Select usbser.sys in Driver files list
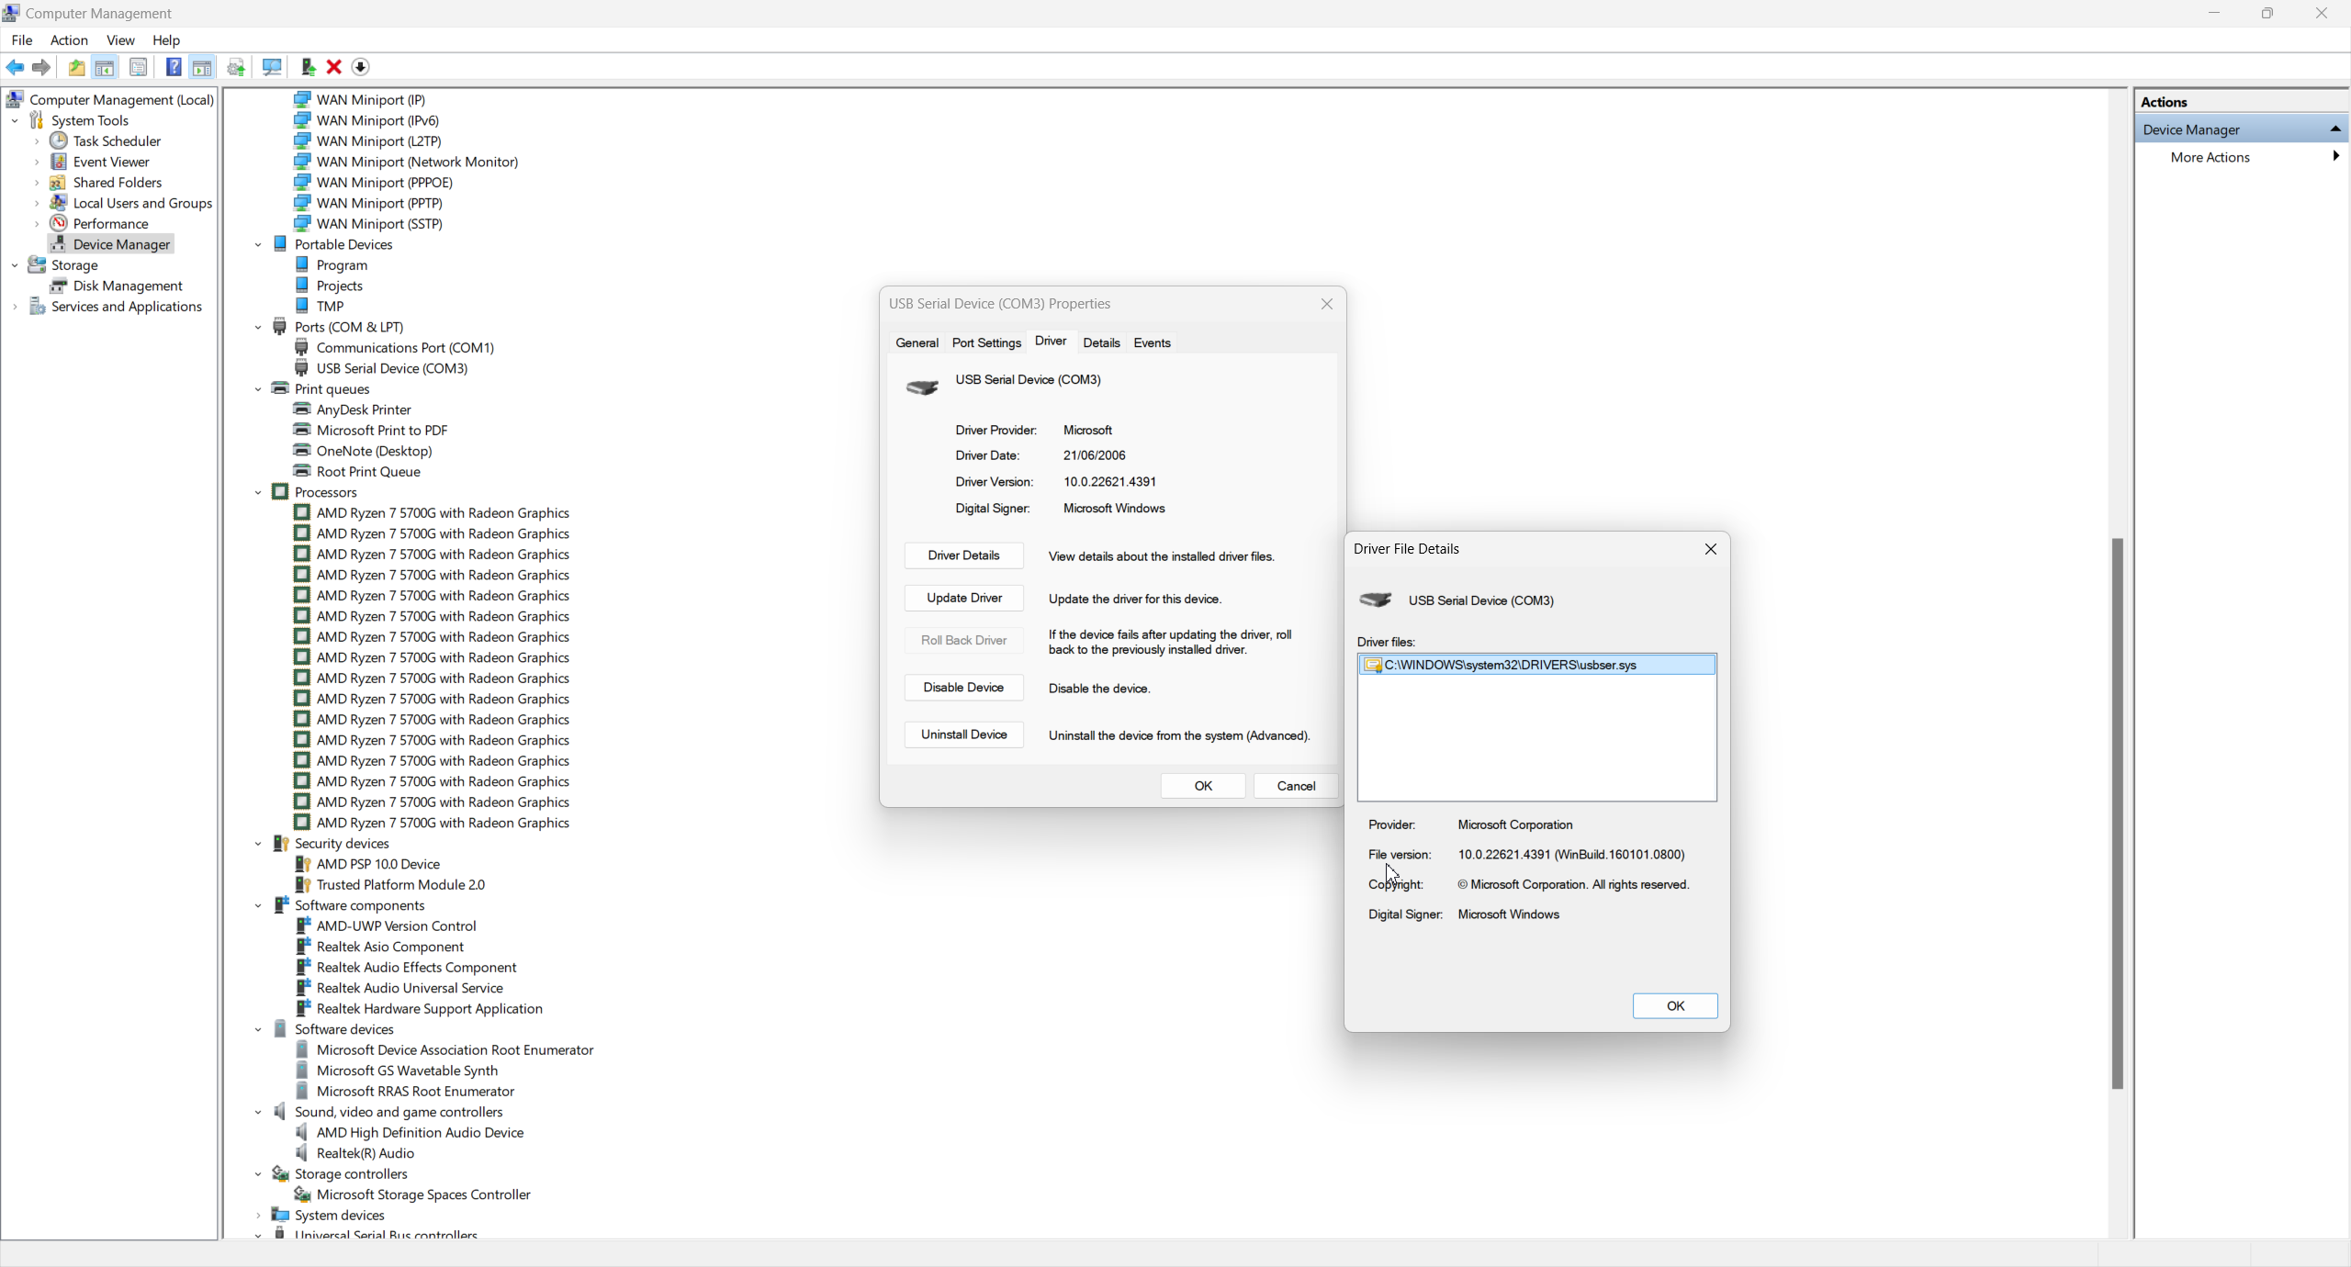The width and height of the screenshot is (2351, 1267). point(1510,665)
